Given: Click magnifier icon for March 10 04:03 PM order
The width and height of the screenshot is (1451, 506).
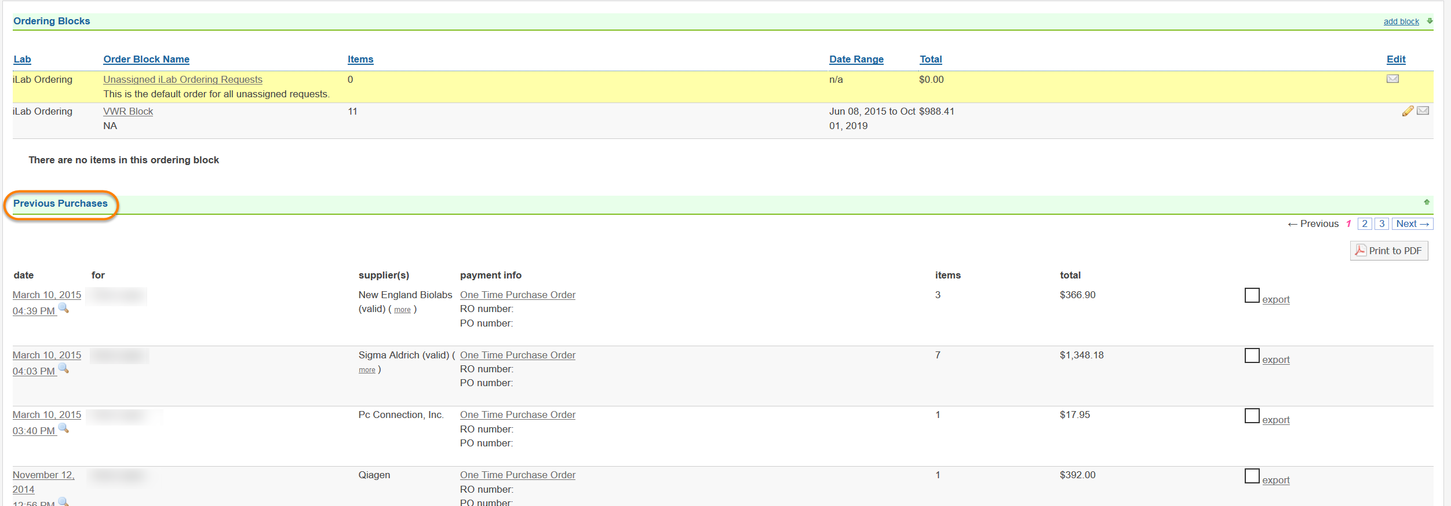Looking at the screenshot, I should point(64,369).
